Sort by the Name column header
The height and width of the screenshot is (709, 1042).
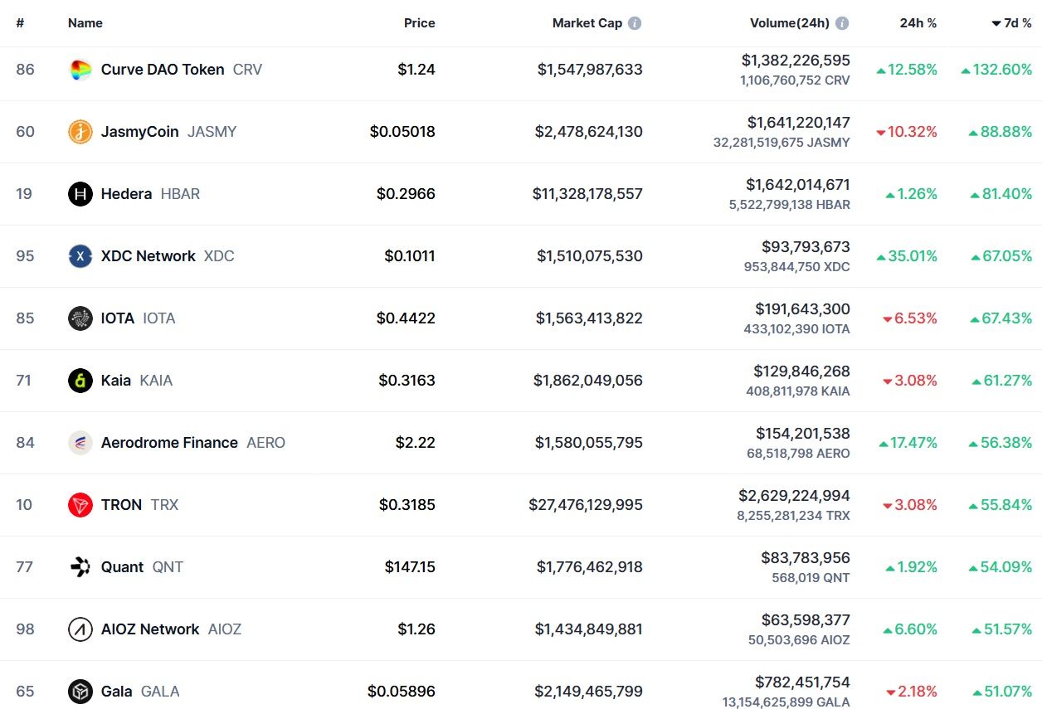coord(85,23)
